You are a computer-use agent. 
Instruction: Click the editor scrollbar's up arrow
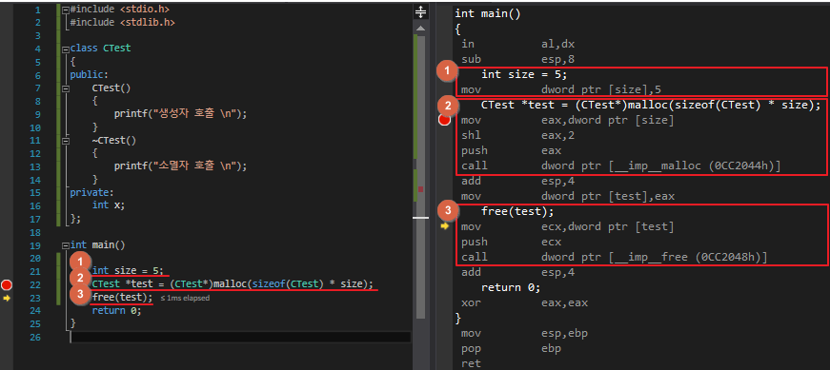click(420, 28)
